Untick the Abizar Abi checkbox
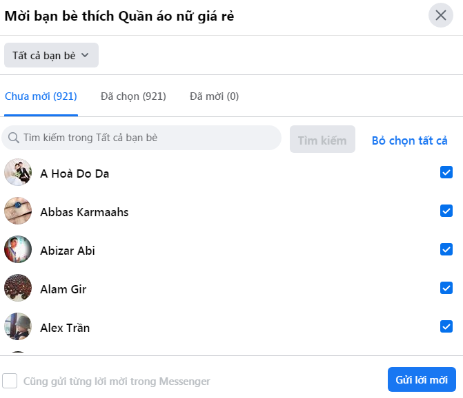Screen dimensions: 463x398 coord(446,249)
